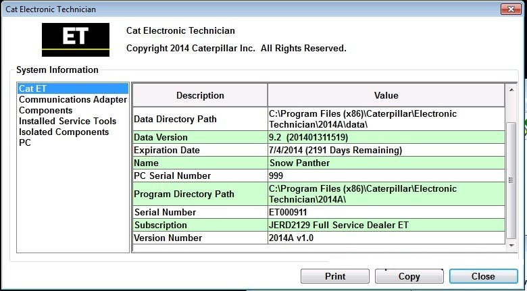527x291 pixels.
Task: Click the 999 value cell
Action: (386, 176)
